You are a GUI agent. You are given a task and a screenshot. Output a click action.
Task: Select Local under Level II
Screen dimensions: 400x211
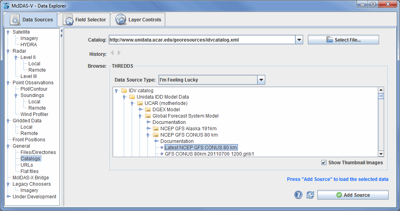pos(34,64)
